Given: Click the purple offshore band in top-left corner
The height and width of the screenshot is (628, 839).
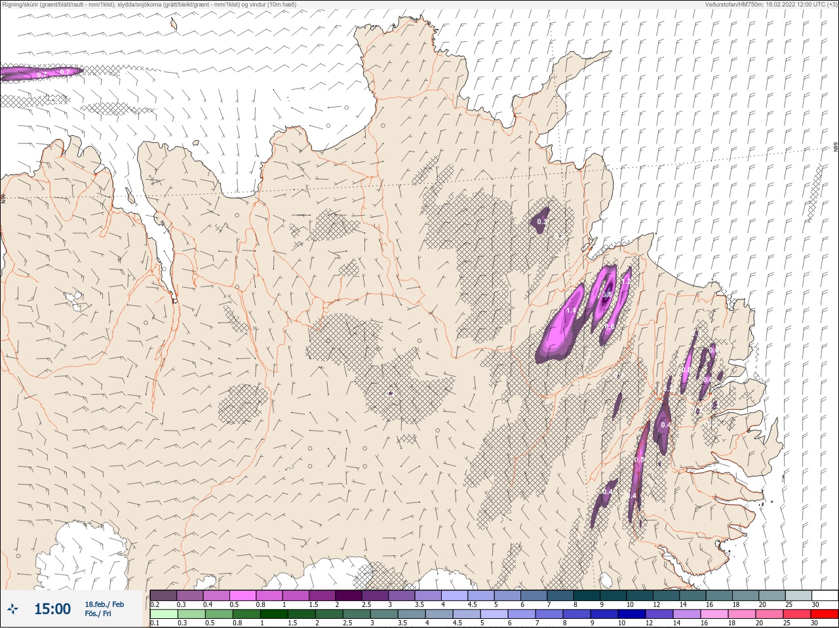Looking at the screenshot, I should [41, 73].
